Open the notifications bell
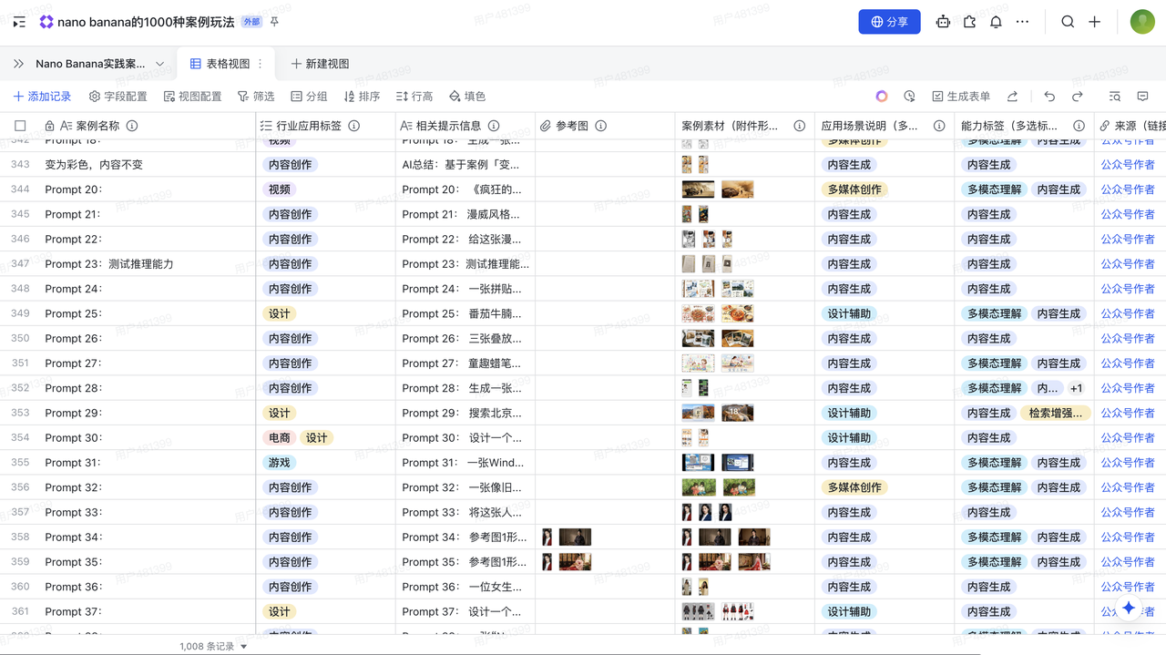Screen dimensions: 1166x655 point(996,22)
